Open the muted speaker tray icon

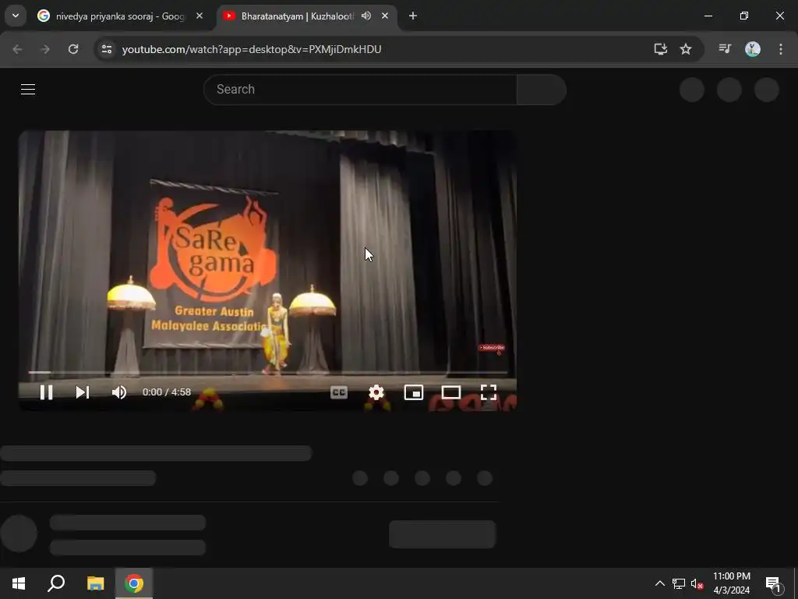tap(697, 583)
